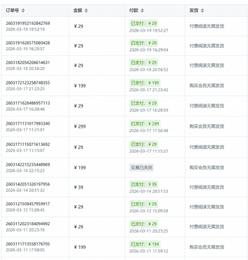Click 付费阅读无需发货 in order 2603191952192842769 row
The image size is (248, 260).
[x=207, y=26]
